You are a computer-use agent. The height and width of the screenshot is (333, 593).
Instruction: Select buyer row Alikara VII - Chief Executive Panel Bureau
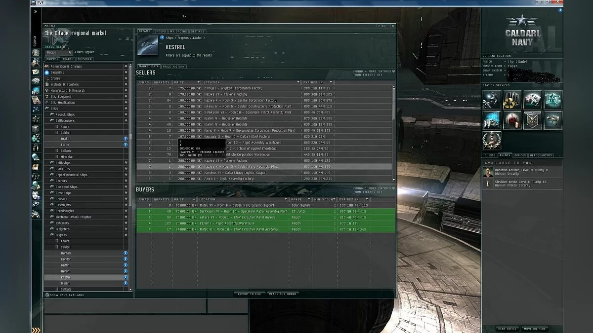pos(266,218)
